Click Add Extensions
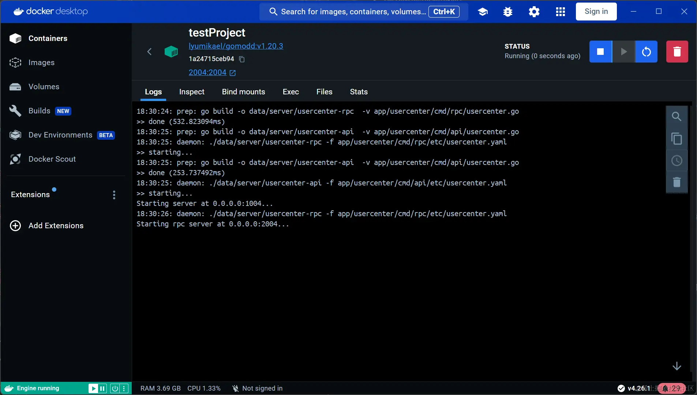 click(47, 226)
